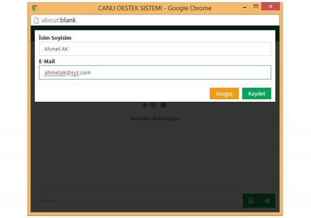The image size is (311, 218).
Task: Click the Chrome logo icon in title bar
Action: 35,8
